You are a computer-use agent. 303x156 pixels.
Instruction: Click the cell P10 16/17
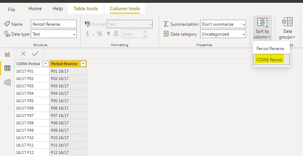[68, 138]
